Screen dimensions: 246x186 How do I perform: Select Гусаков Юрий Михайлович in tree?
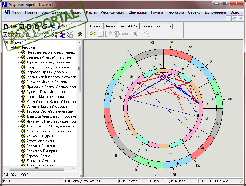47,92
